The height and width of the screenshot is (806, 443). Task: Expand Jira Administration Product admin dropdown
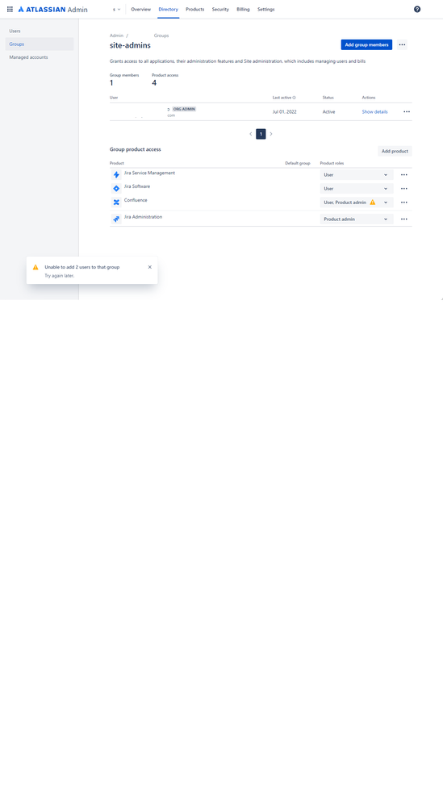coord(357,219)
